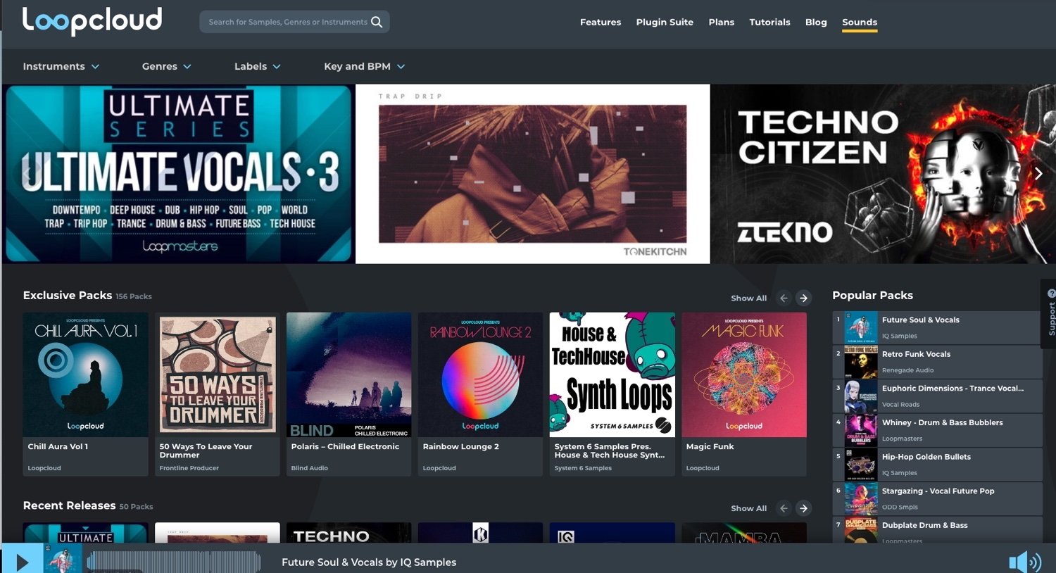Screen dimensions: 1056x573
Task: Open the Retro Funk Vocals popular pack
Action: click(x=916, y=354)
